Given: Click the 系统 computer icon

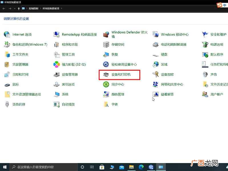Looking at the screenshot, I should [56, 94].
